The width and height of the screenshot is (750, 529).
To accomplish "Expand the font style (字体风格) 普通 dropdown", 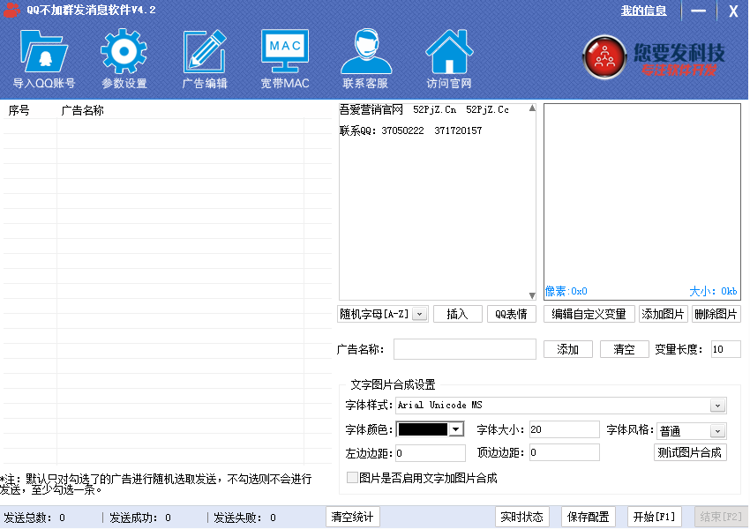I will (x=718, y=430).
